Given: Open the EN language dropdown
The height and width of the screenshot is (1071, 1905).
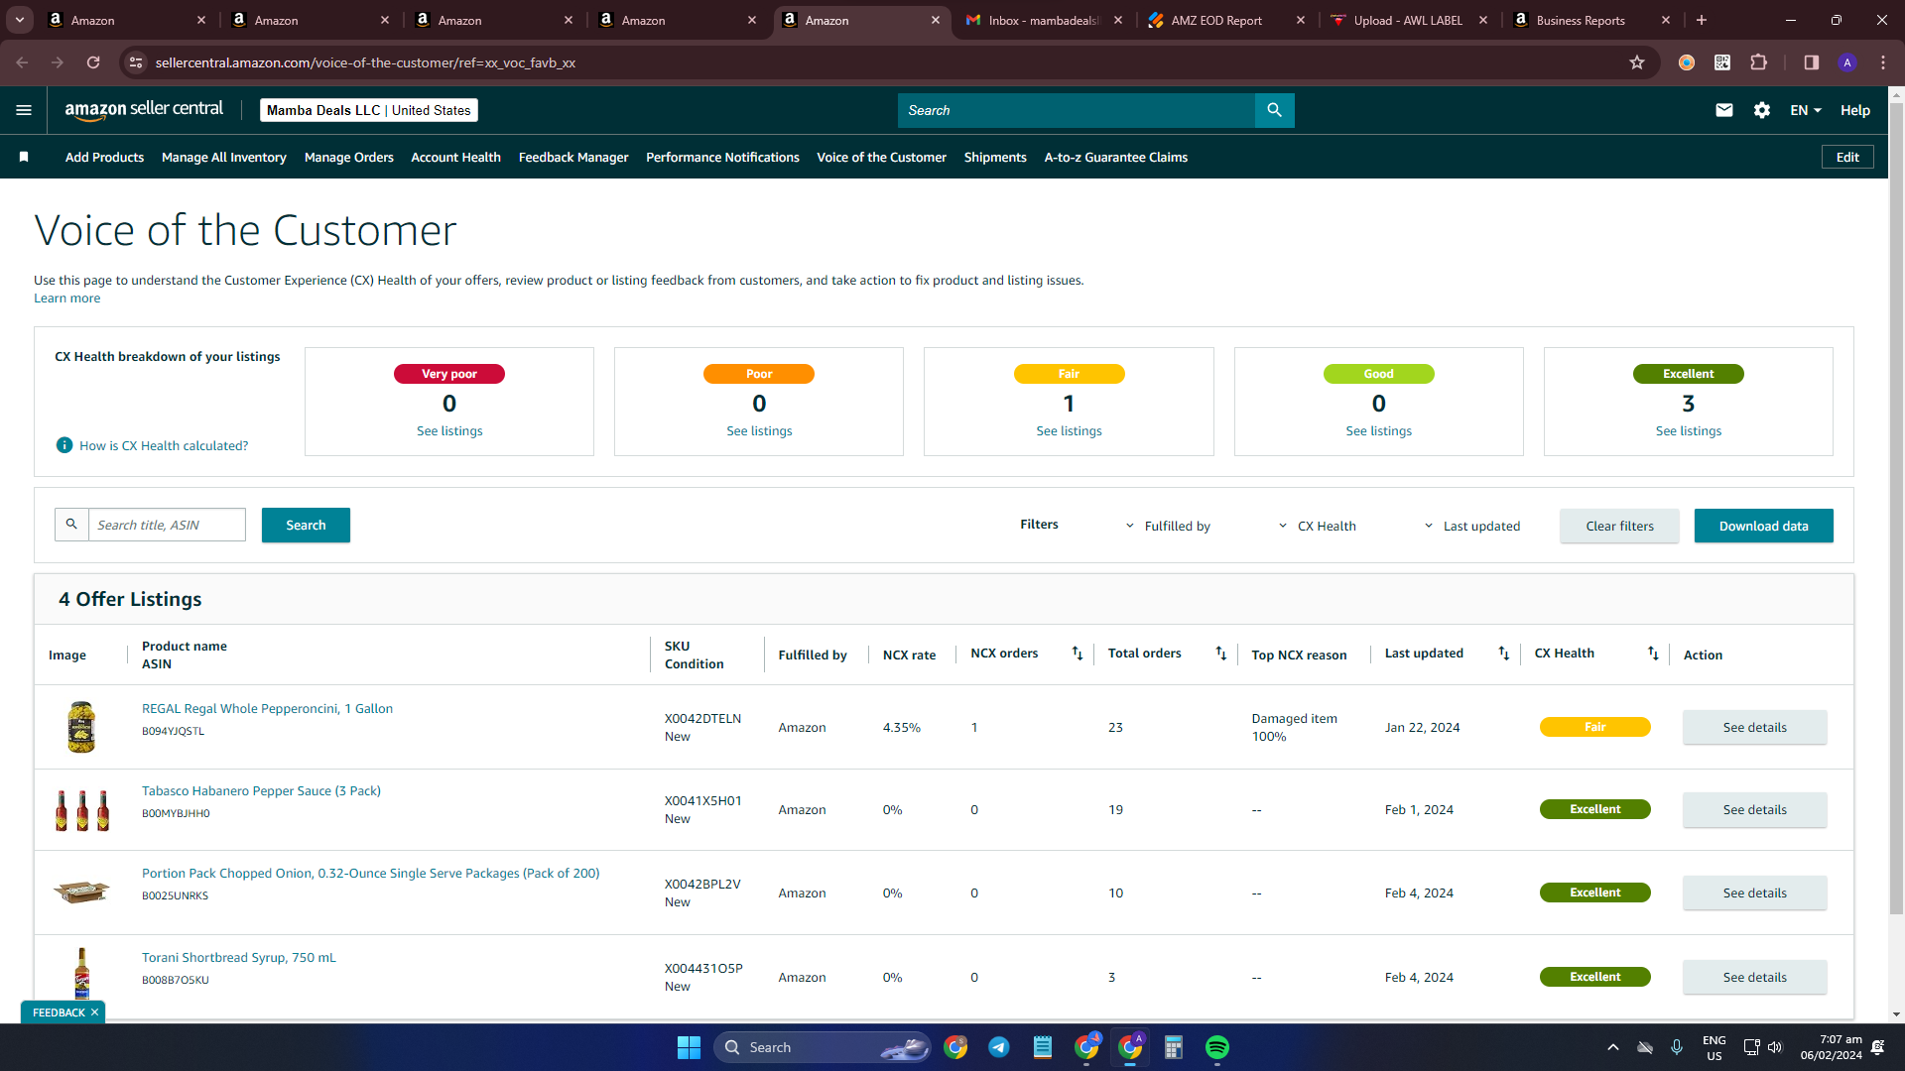Looking at the screenshot, I should click(1806, 110).
